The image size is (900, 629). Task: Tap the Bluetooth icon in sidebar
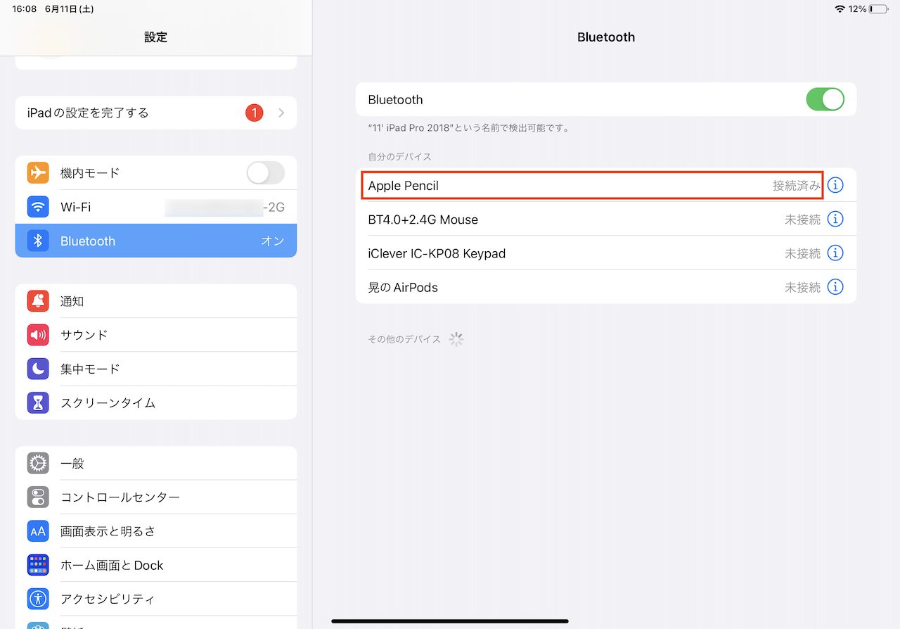tap(38, 241)
